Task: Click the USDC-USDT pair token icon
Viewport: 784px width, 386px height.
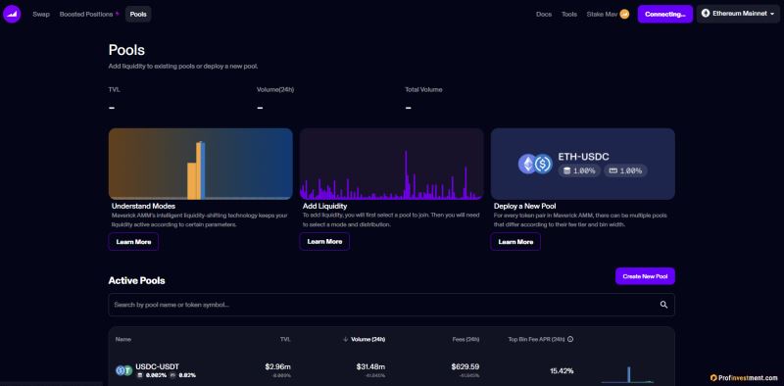Action: click(x=123, y=370)
